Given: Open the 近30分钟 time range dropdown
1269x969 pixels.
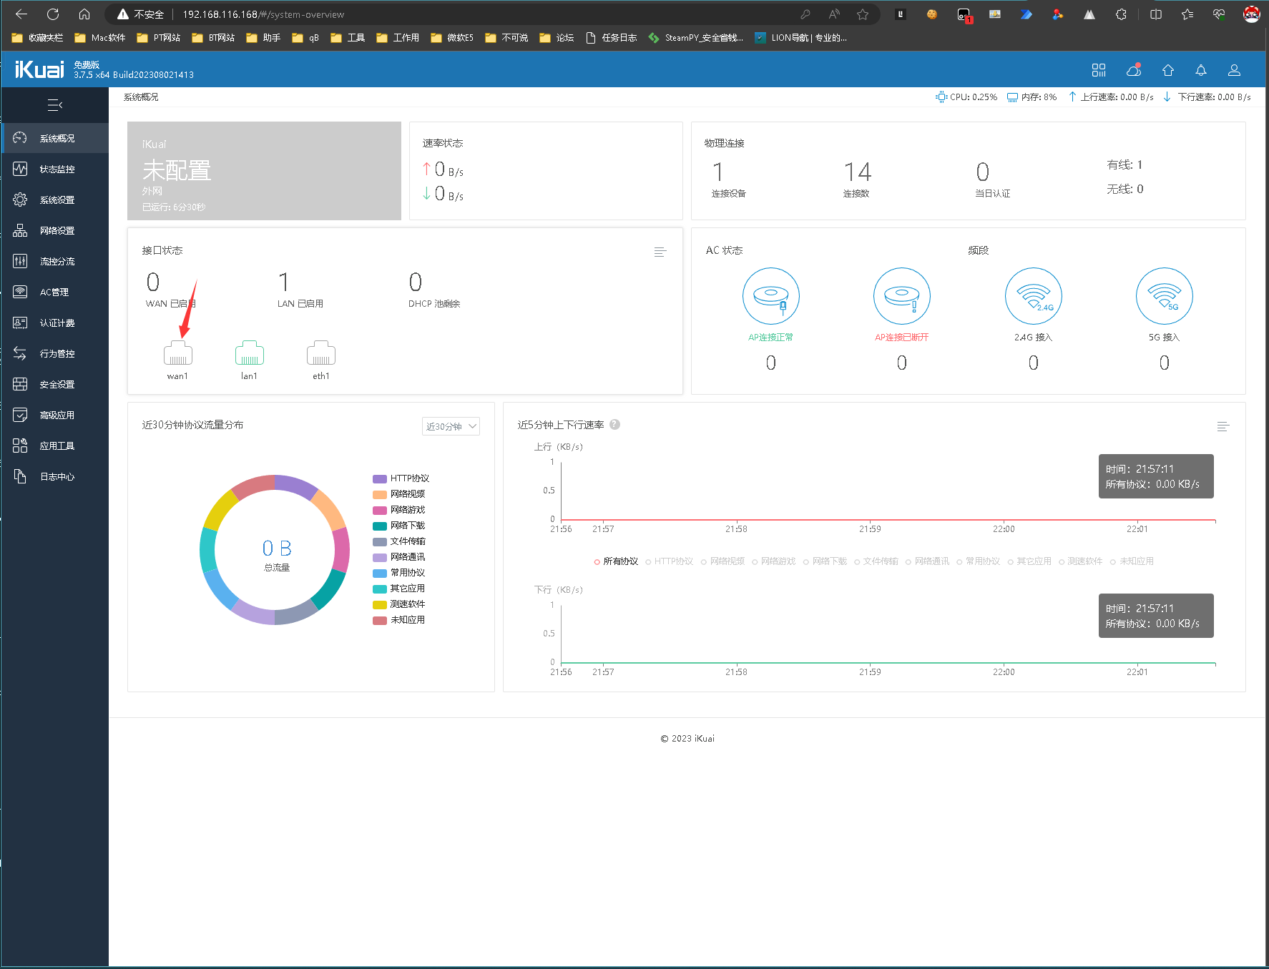Looking at the screenshot, I should [451, 426].
